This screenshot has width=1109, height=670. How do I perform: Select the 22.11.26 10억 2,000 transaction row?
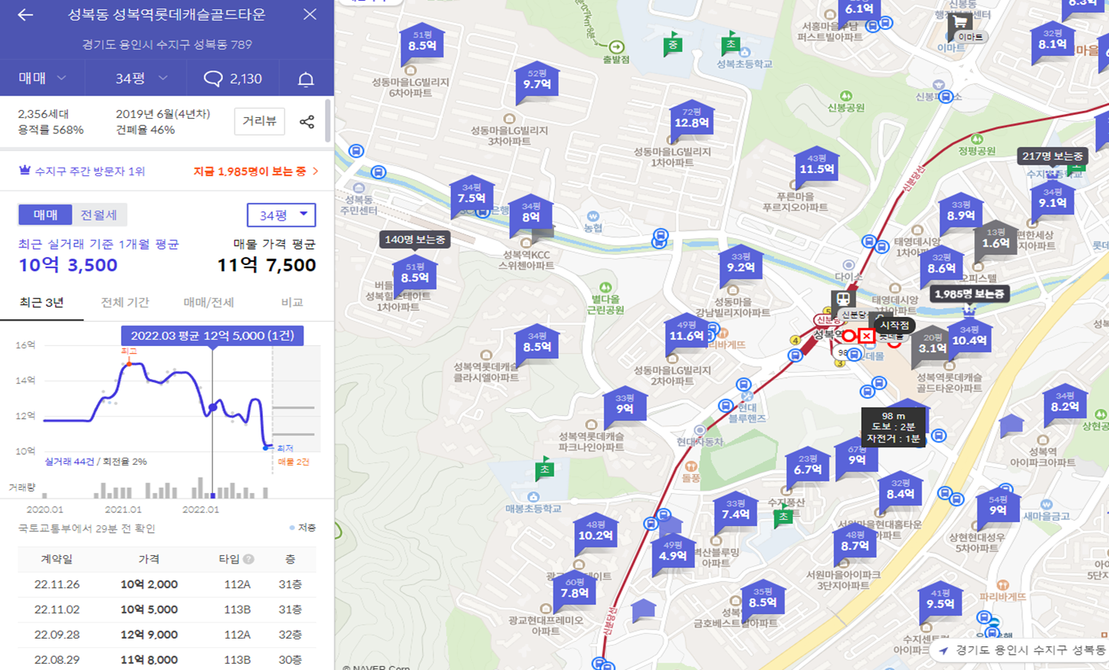pos(167,584)
